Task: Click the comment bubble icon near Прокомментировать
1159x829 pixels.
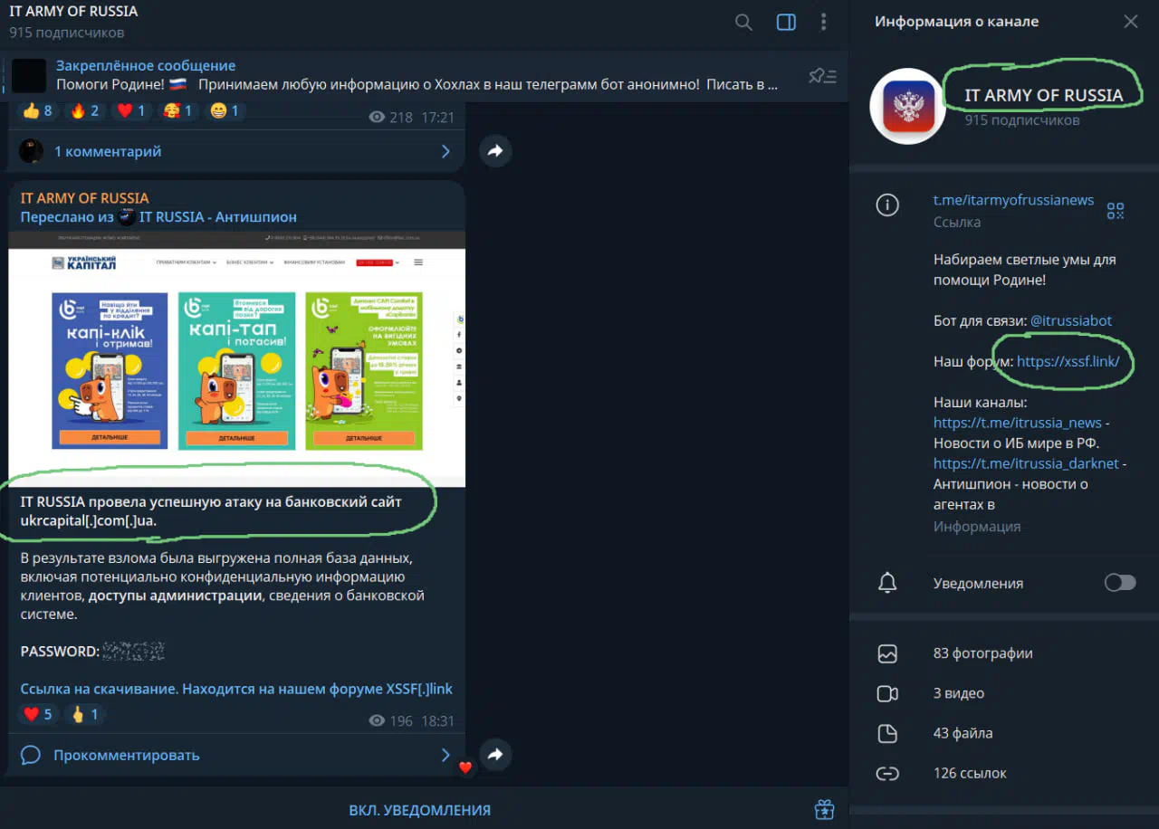Action: pos(31,755)
